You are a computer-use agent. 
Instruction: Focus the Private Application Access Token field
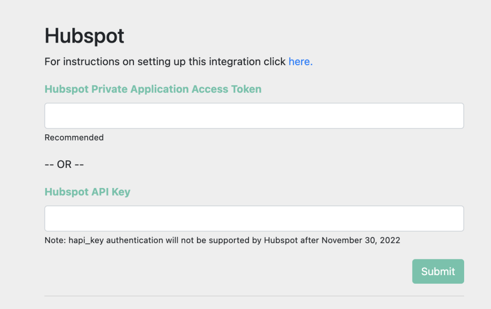[x=254, y=116]
